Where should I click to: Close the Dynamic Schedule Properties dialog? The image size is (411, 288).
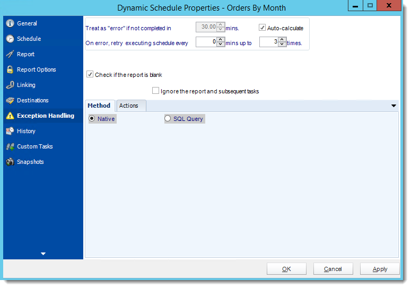click(389, 5)
